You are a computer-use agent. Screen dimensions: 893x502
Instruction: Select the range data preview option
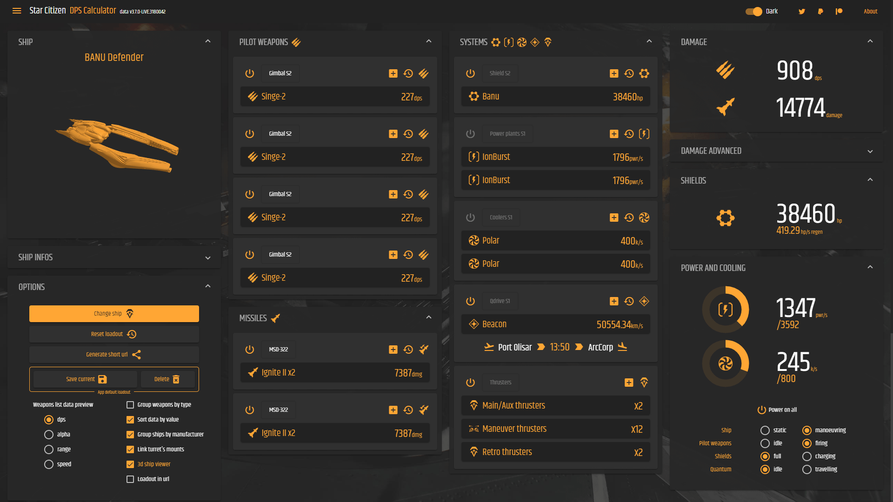click(x=49, y=449)
